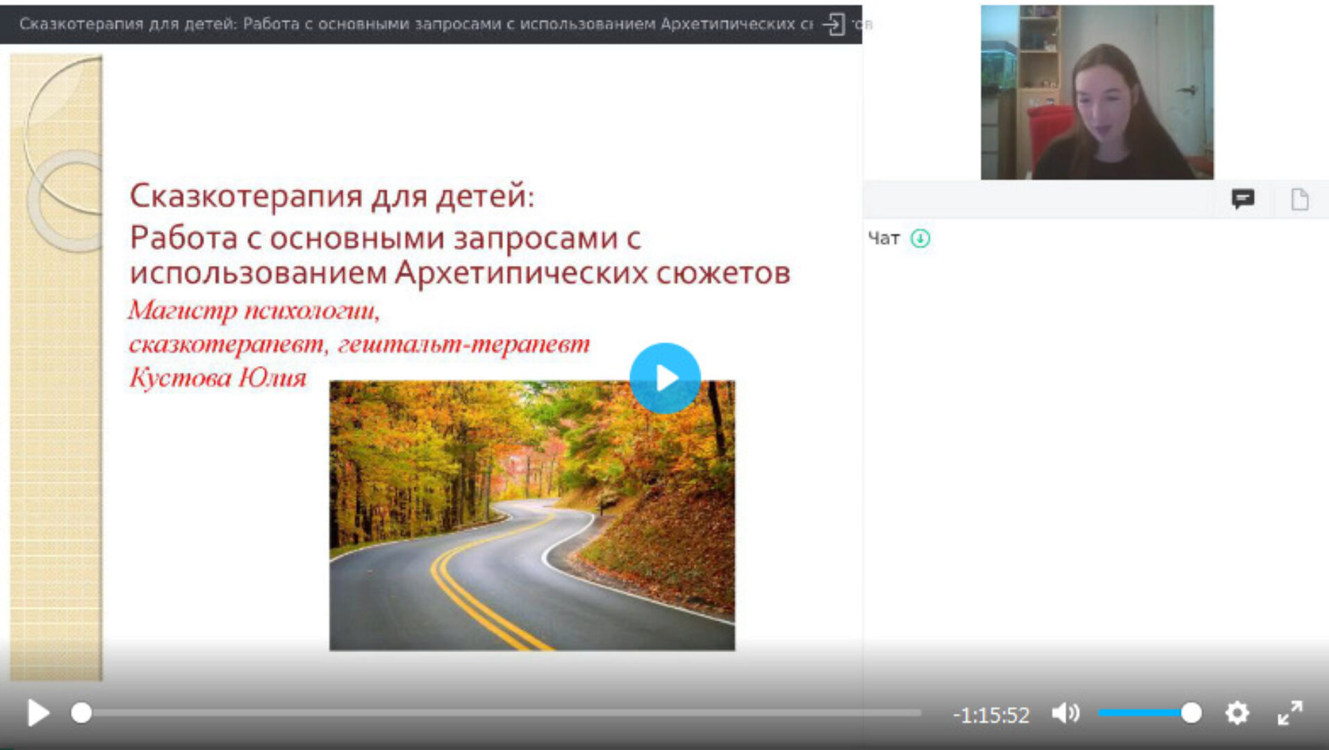Image resolution: width=1329 pixels, height=750 pixels.
Task: Select the document file icon above chat
Action: pyautogui.click(x=1298, y=200)
